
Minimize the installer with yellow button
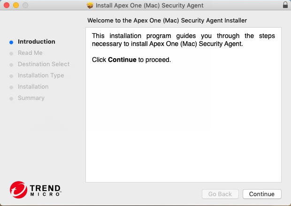coord(15,5)
